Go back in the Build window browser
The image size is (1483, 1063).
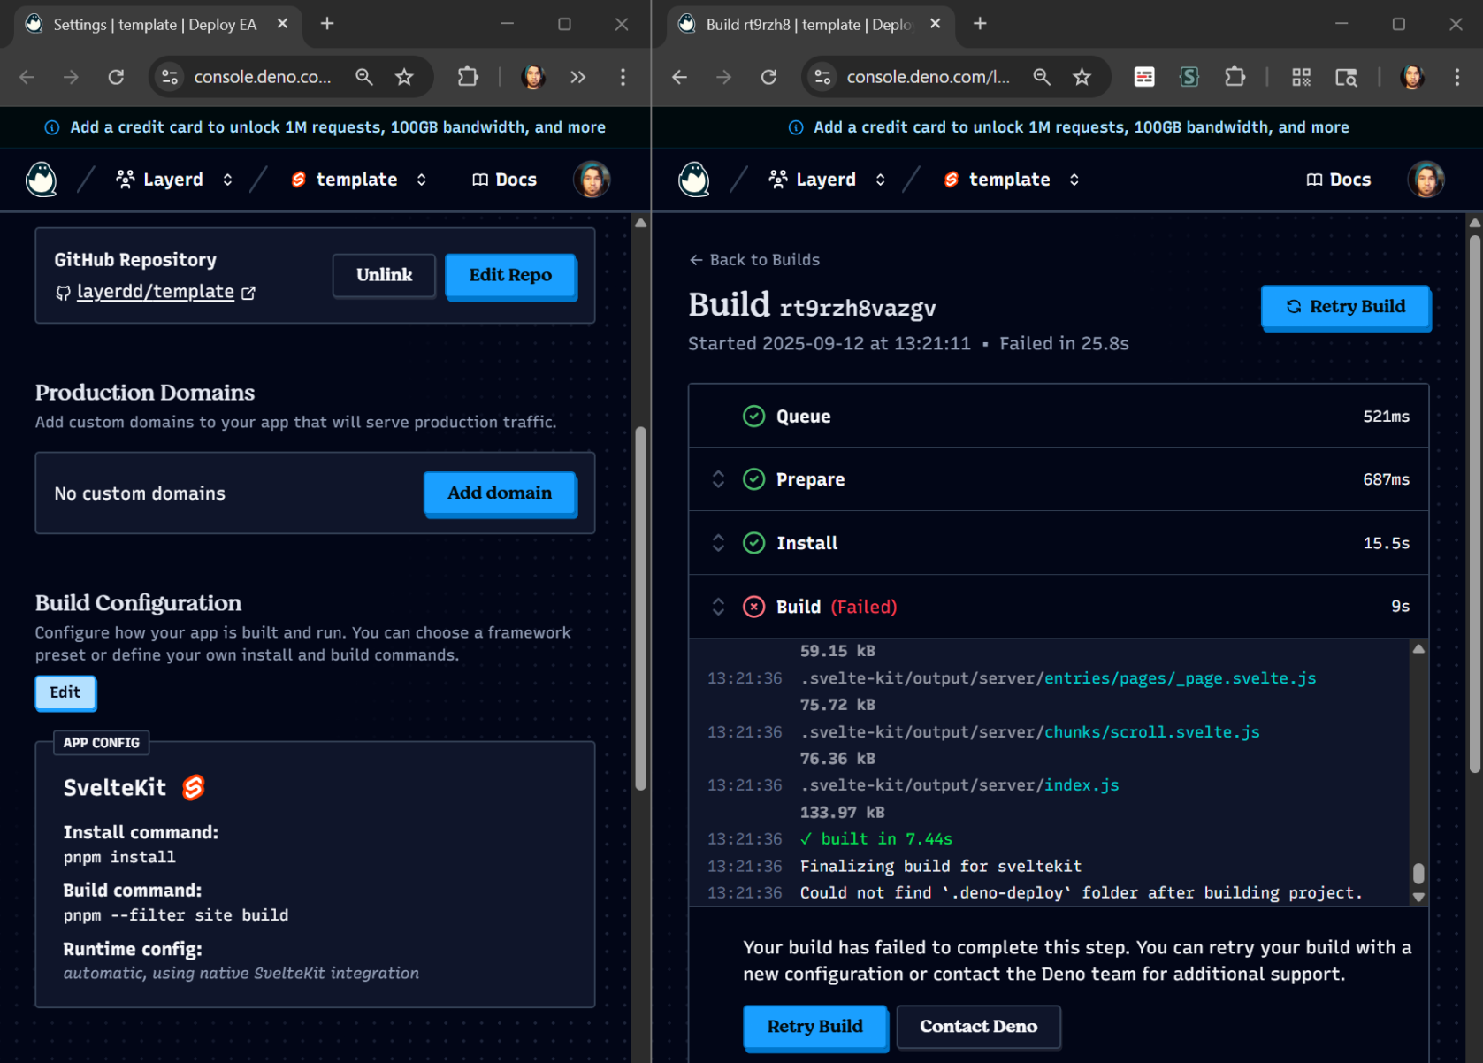coord(679,77)
